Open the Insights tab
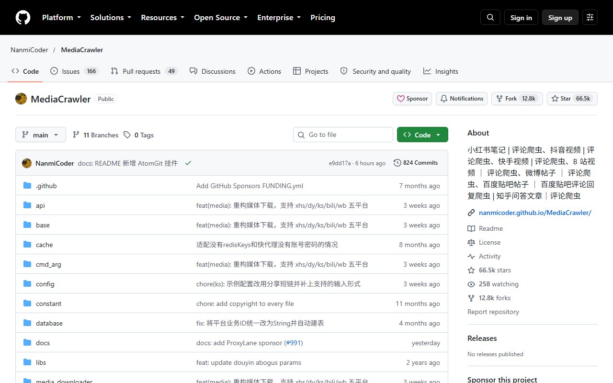Screen dimensions: 613x383 click(x=441, y=71)
